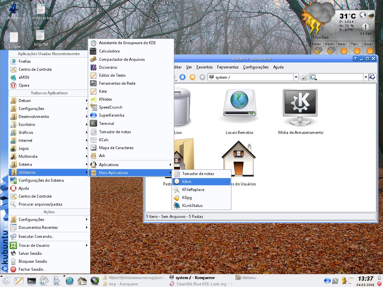The width and height of the screenshot is (383, 287).
Task: Open Ferramentas menu in Konqueror
Action: 228,67
